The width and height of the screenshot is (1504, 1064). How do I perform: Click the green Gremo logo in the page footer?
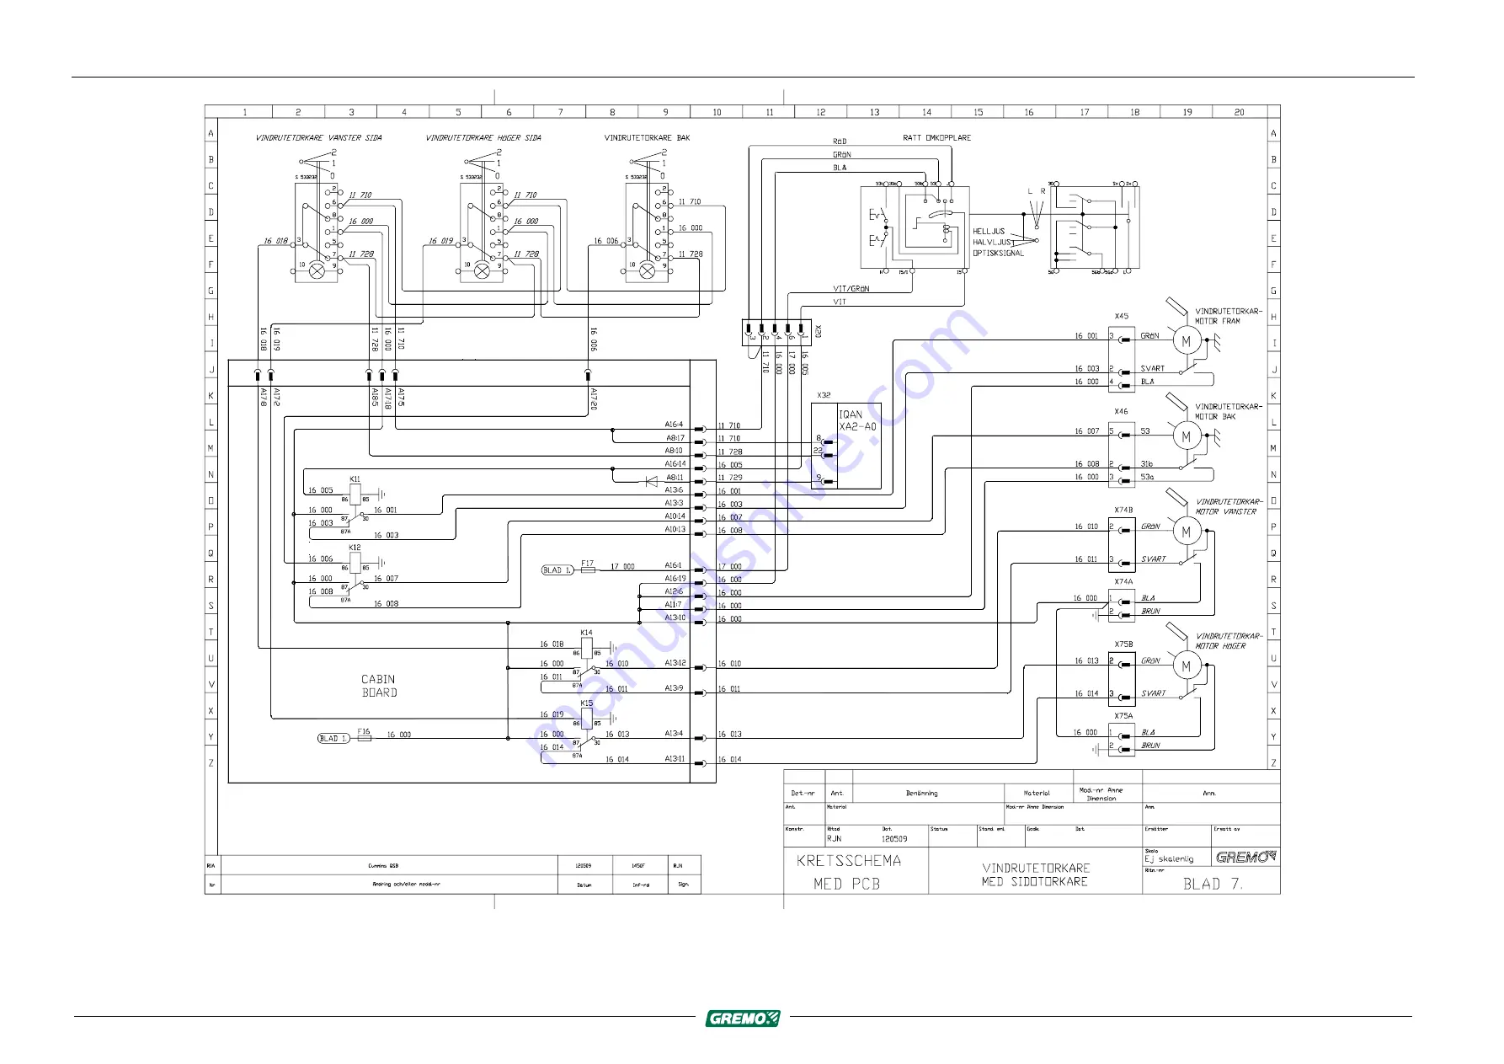(743, 1018)
